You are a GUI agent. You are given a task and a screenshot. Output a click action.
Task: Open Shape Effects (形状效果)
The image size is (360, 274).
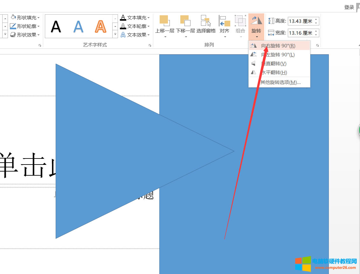point(25,35)
